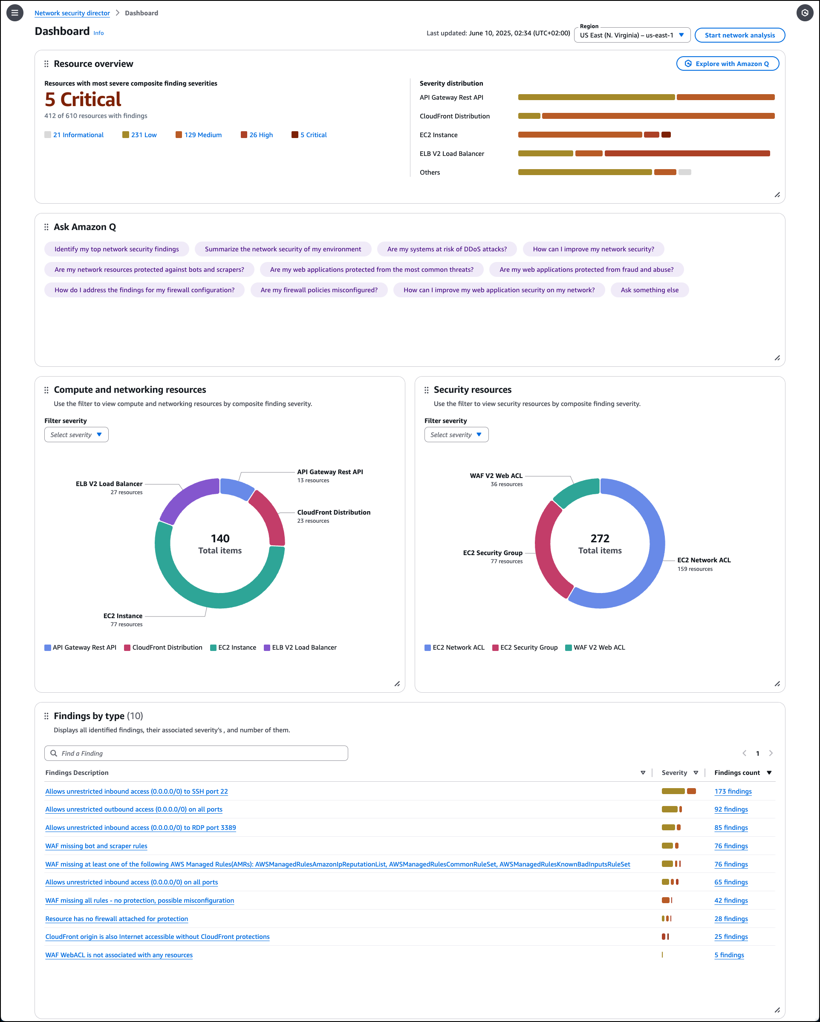The width and height of the screenshot is (820, 1022).
Task: Open the Region dropdown selector
Action: pyautogui.click(x=632, y=35)
